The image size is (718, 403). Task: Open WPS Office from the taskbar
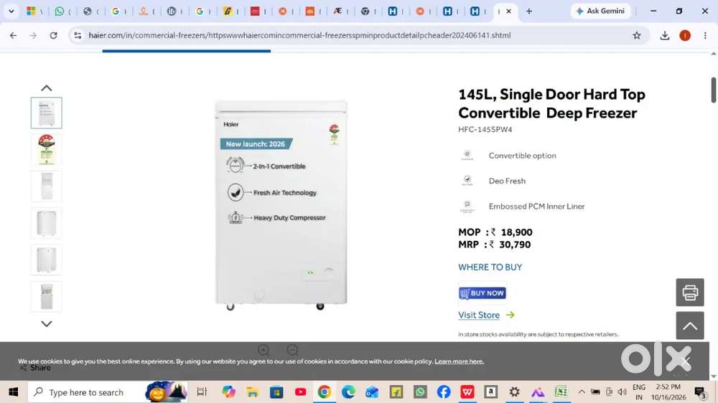point(467,392)
